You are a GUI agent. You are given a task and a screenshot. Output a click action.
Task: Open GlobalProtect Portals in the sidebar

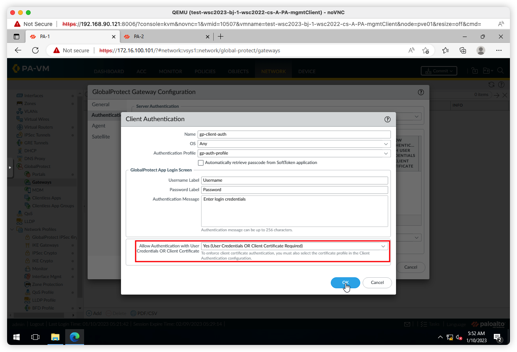click(x=38, y=174)
